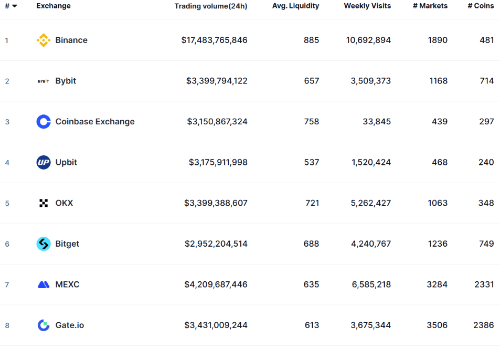Click Upbit markets count 468
Screen dimensions: 500x349
click(x=440, y=162)
